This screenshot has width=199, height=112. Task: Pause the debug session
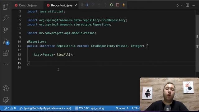click(87, 5)
